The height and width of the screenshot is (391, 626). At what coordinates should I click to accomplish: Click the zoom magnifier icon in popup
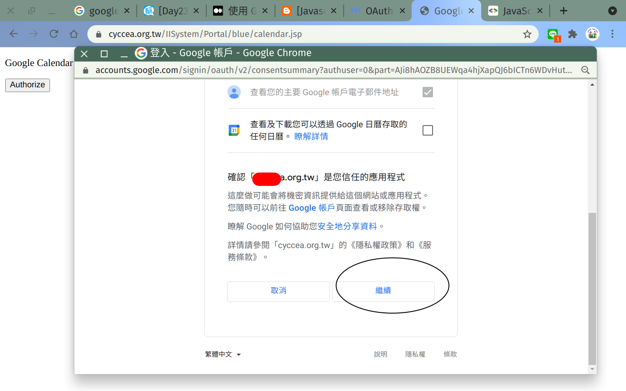(586, 70)
